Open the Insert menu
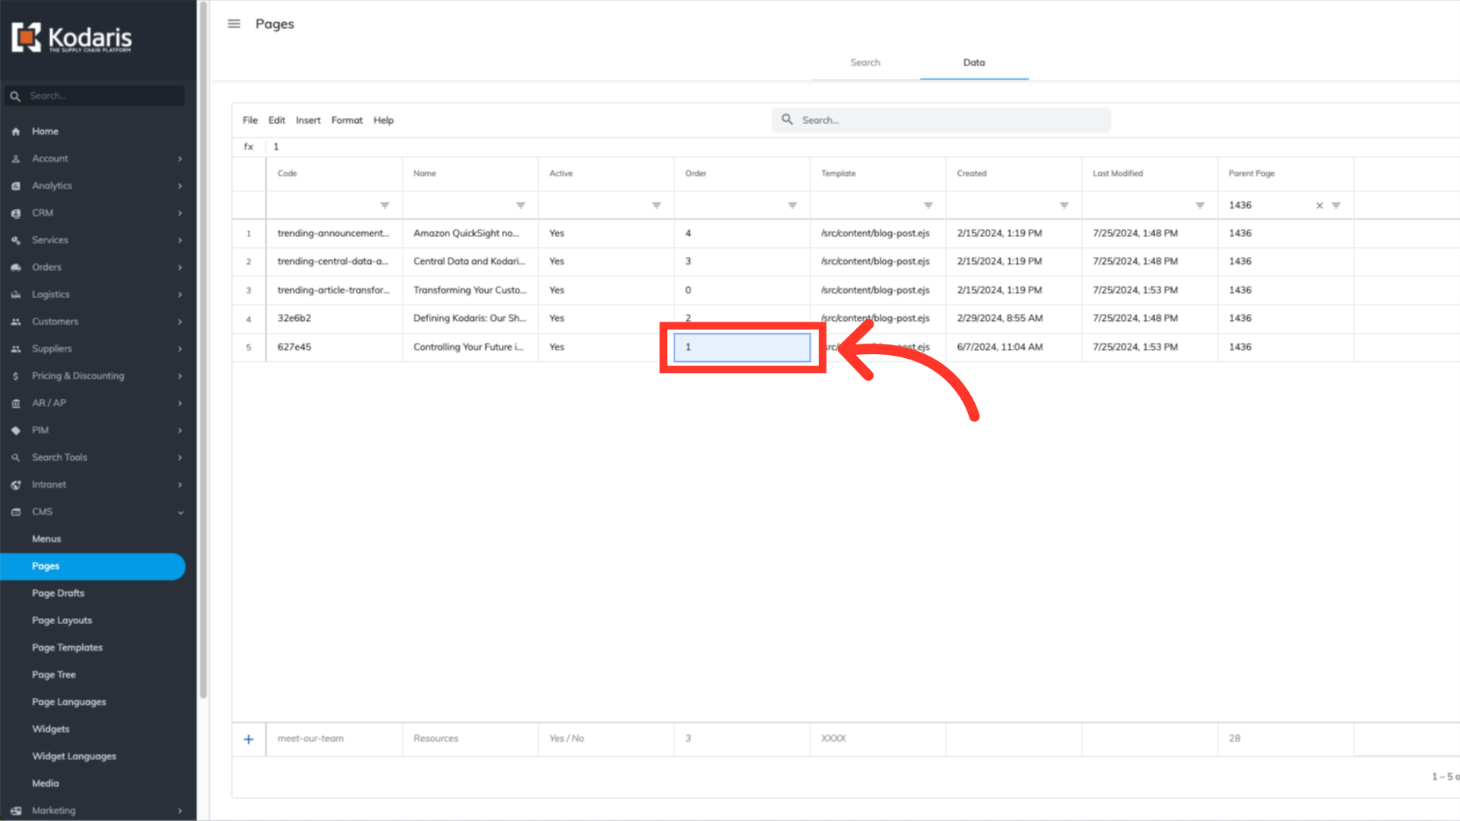 click(x=308, y=120)
